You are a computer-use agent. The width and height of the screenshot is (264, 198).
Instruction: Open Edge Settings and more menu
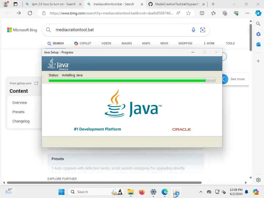(x=247, y=13)
